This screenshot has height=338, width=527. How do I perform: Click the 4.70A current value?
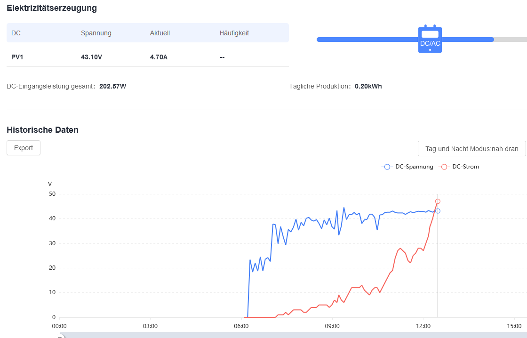[159, 57]
